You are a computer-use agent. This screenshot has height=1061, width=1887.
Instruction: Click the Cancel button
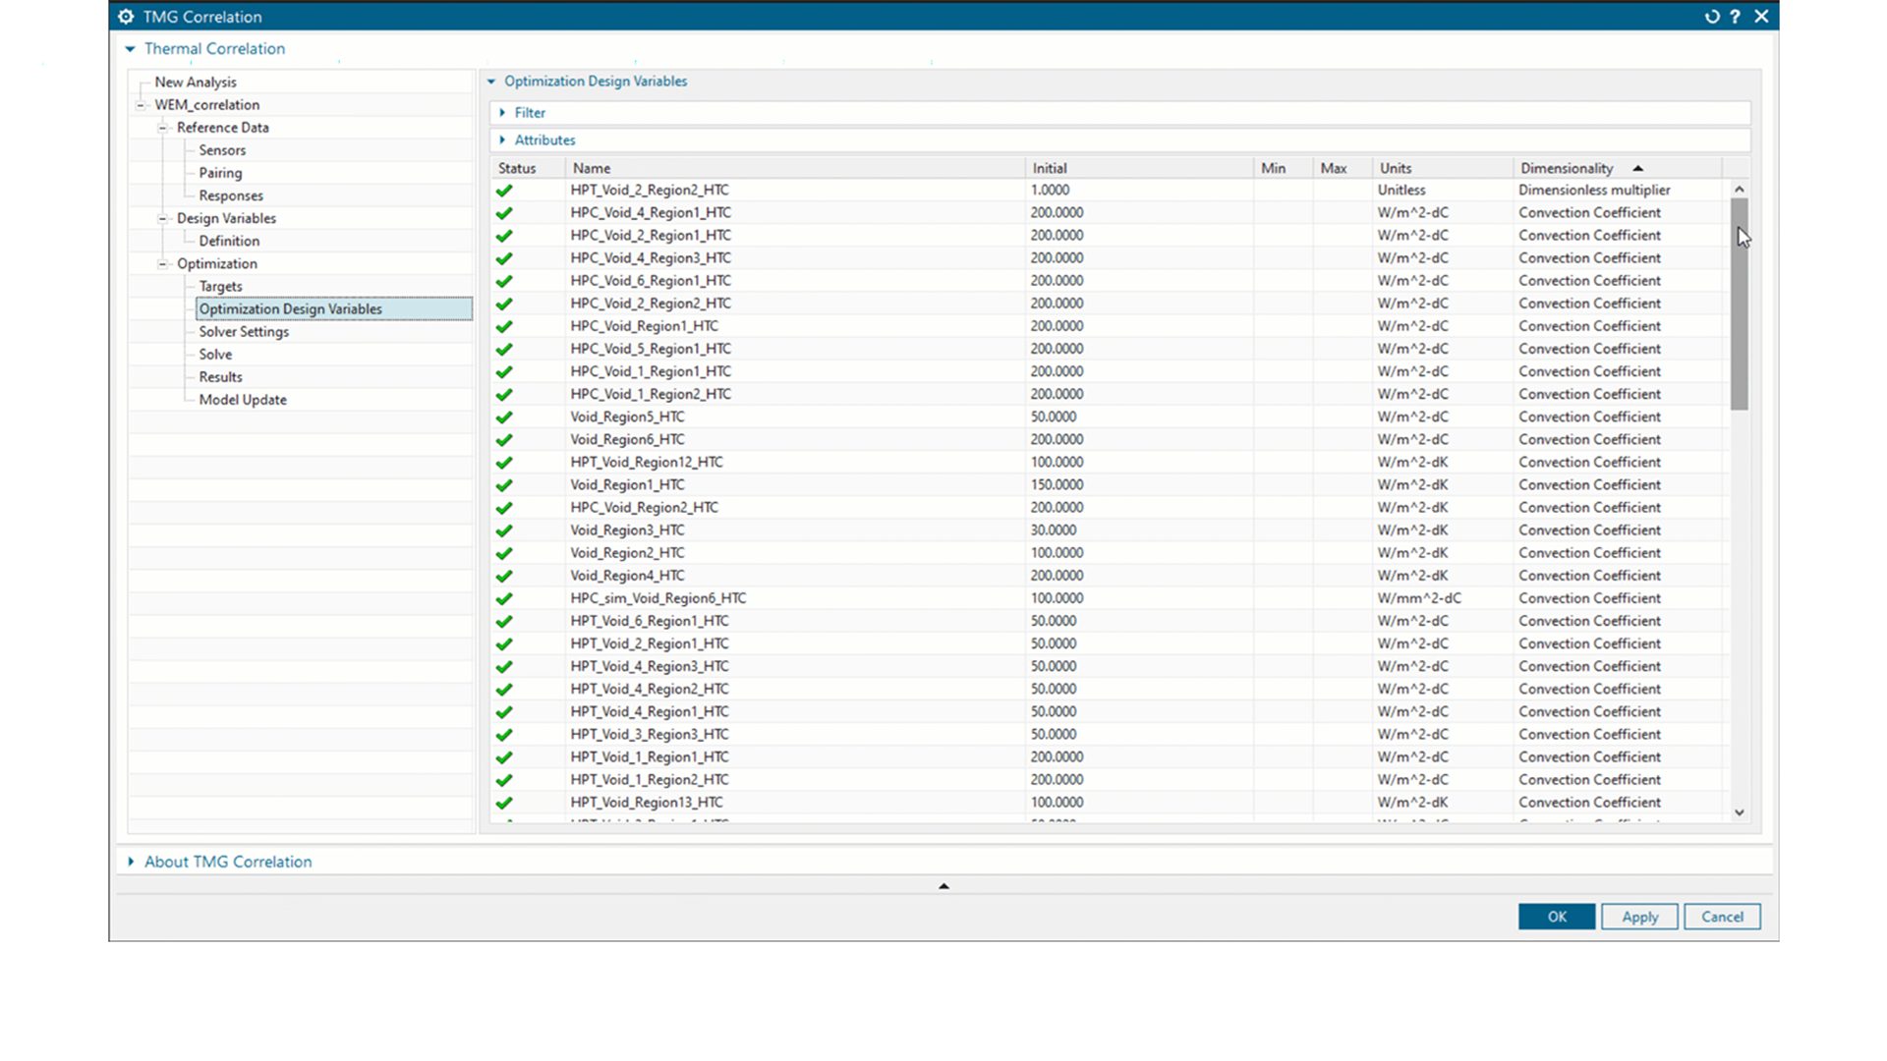point(1722,917)
